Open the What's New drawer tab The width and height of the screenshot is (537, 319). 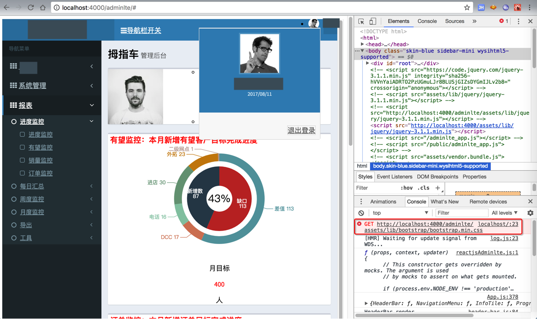pos(445,202)
